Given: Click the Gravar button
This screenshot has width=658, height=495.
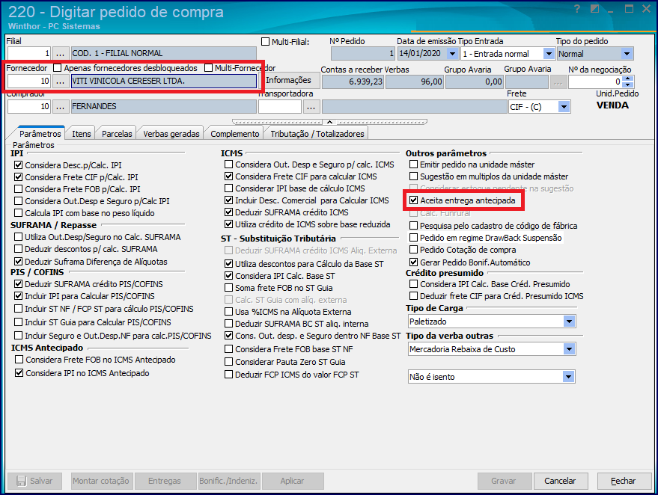Looking at the screenshot, I should tap(504, 481).
